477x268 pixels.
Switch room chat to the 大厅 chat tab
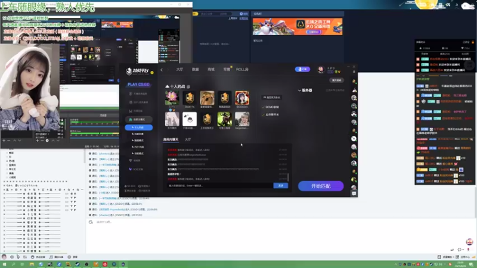pos(188,139)
